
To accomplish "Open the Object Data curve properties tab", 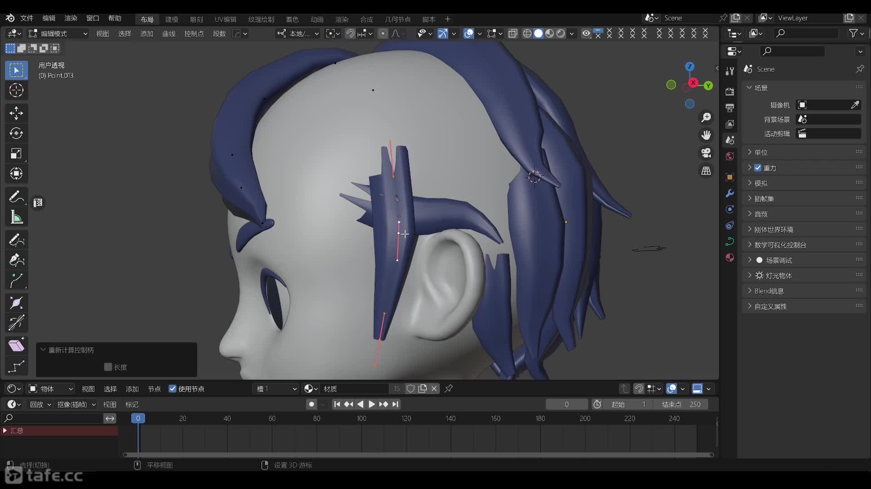I will coord(729,241).
